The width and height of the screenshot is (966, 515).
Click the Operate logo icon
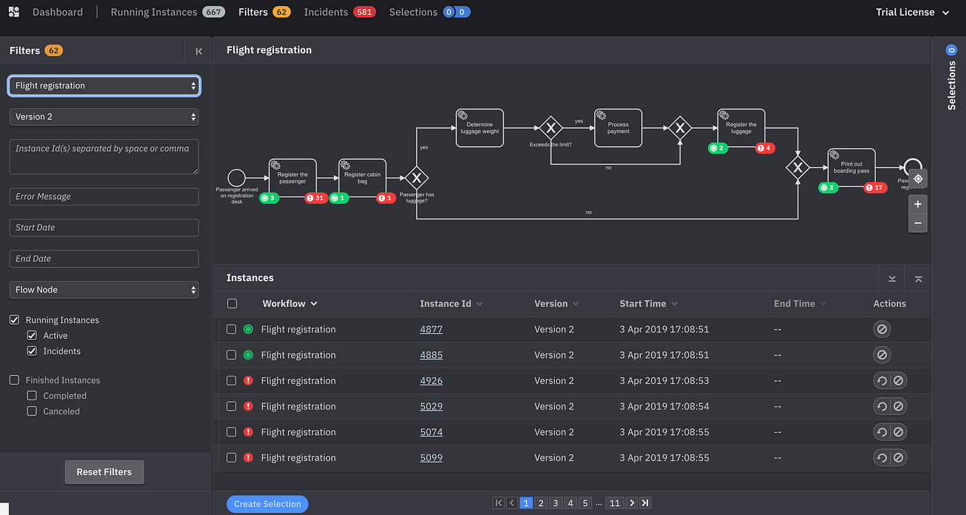tap(14, 12)
